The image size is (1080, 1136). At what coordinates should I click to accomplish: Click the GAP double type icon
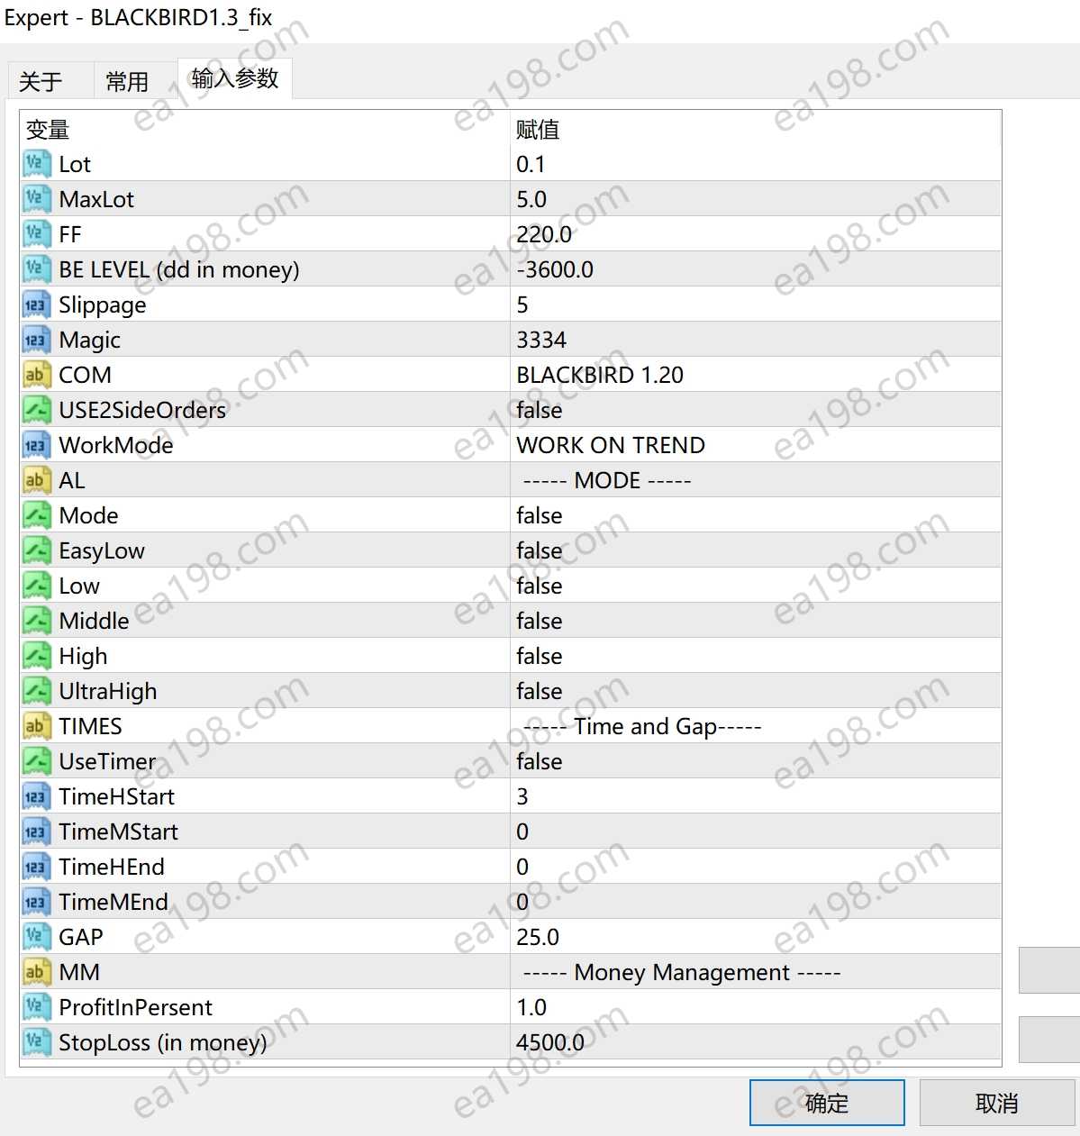click(x=36, y=937)
